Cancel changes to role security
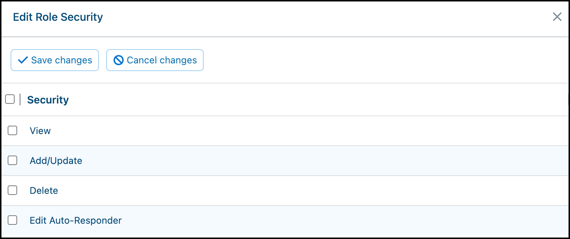This screenshot has width=570, height=239. coord(155,60)
